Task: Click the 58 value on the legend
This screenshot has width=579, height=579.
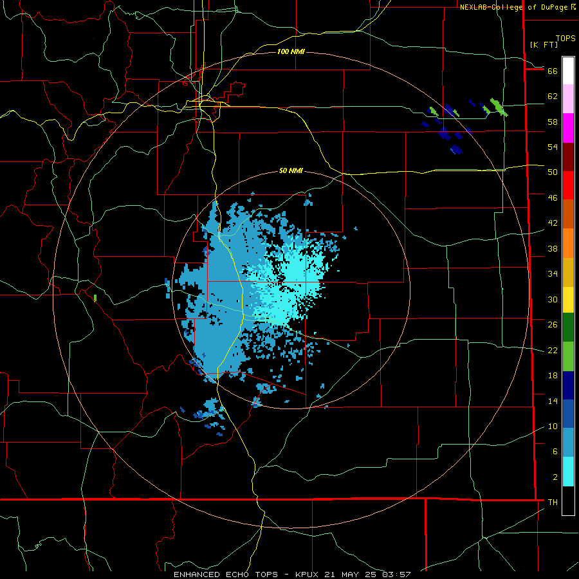Action: (553, 122)
